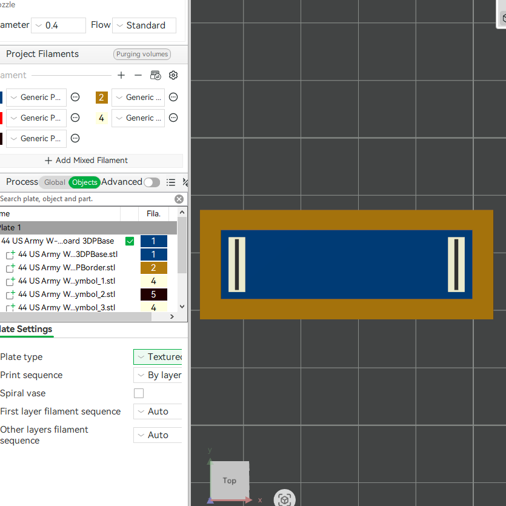
Task: Open First layer filament sequence dropdown
Action: click(x=158, y=411)
